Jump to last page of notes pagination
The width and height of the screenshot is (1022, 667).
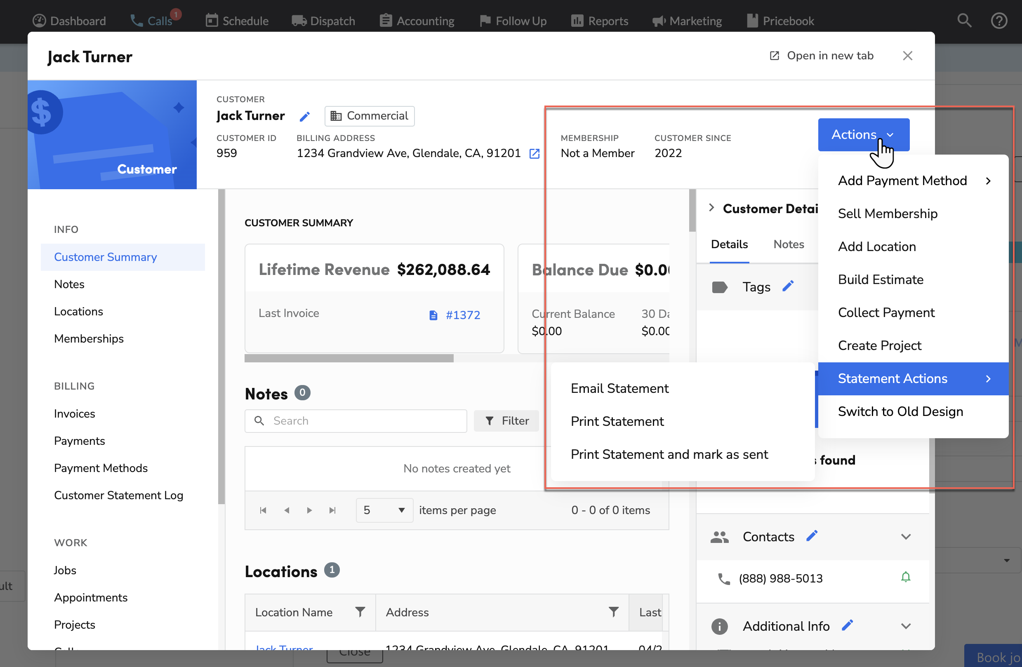(332, 510)
